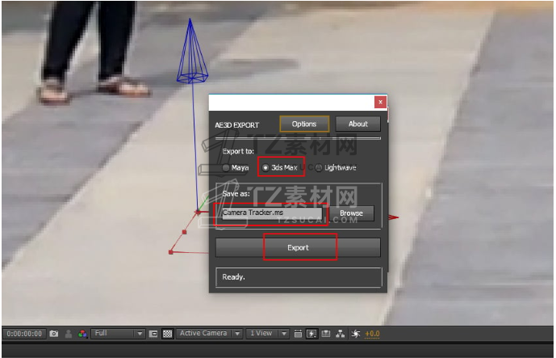Click the 0:00:00:00 current time display
The height and width of the screenshot is (358, 556).
coord(24,334)
